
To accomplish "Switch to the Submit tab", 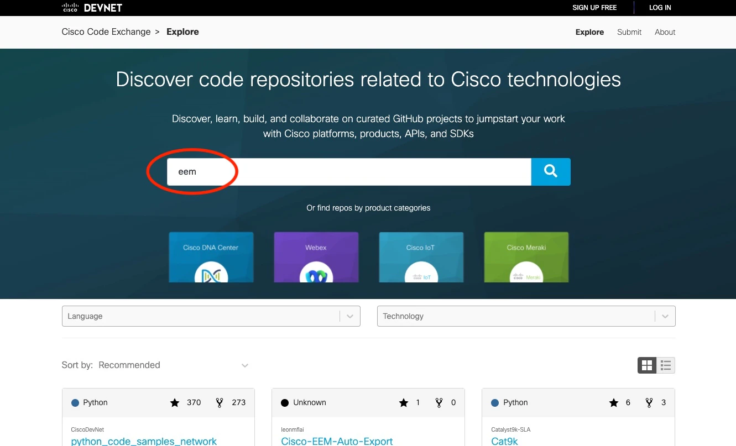I will (x=629, y=32).
